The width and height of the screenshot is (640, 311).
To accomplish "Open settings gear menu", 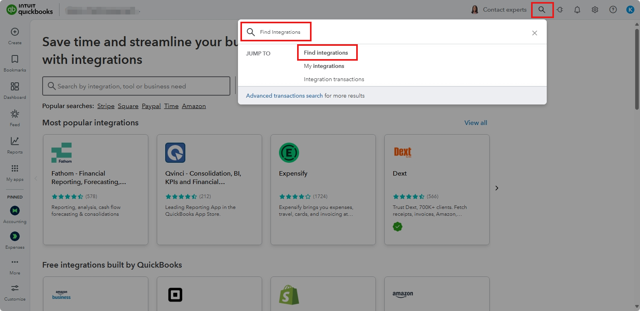I will [x=595, y=10].
